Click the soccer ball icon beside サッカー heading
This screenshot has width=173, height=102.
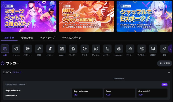tap(3, 63)
